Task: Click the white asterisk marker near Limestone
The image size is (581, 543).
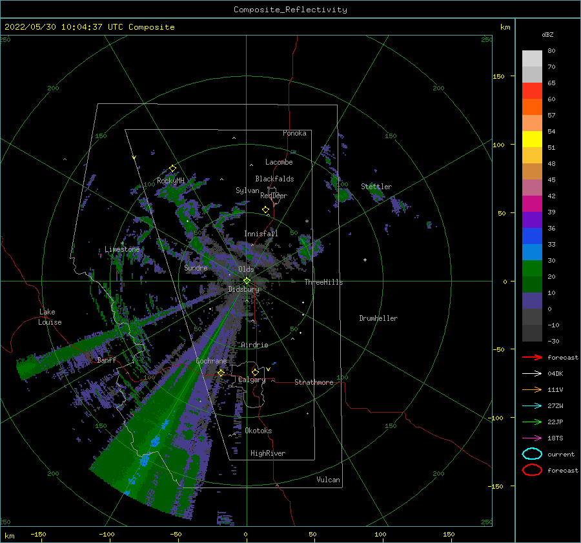Action: [x=122, y=243]
